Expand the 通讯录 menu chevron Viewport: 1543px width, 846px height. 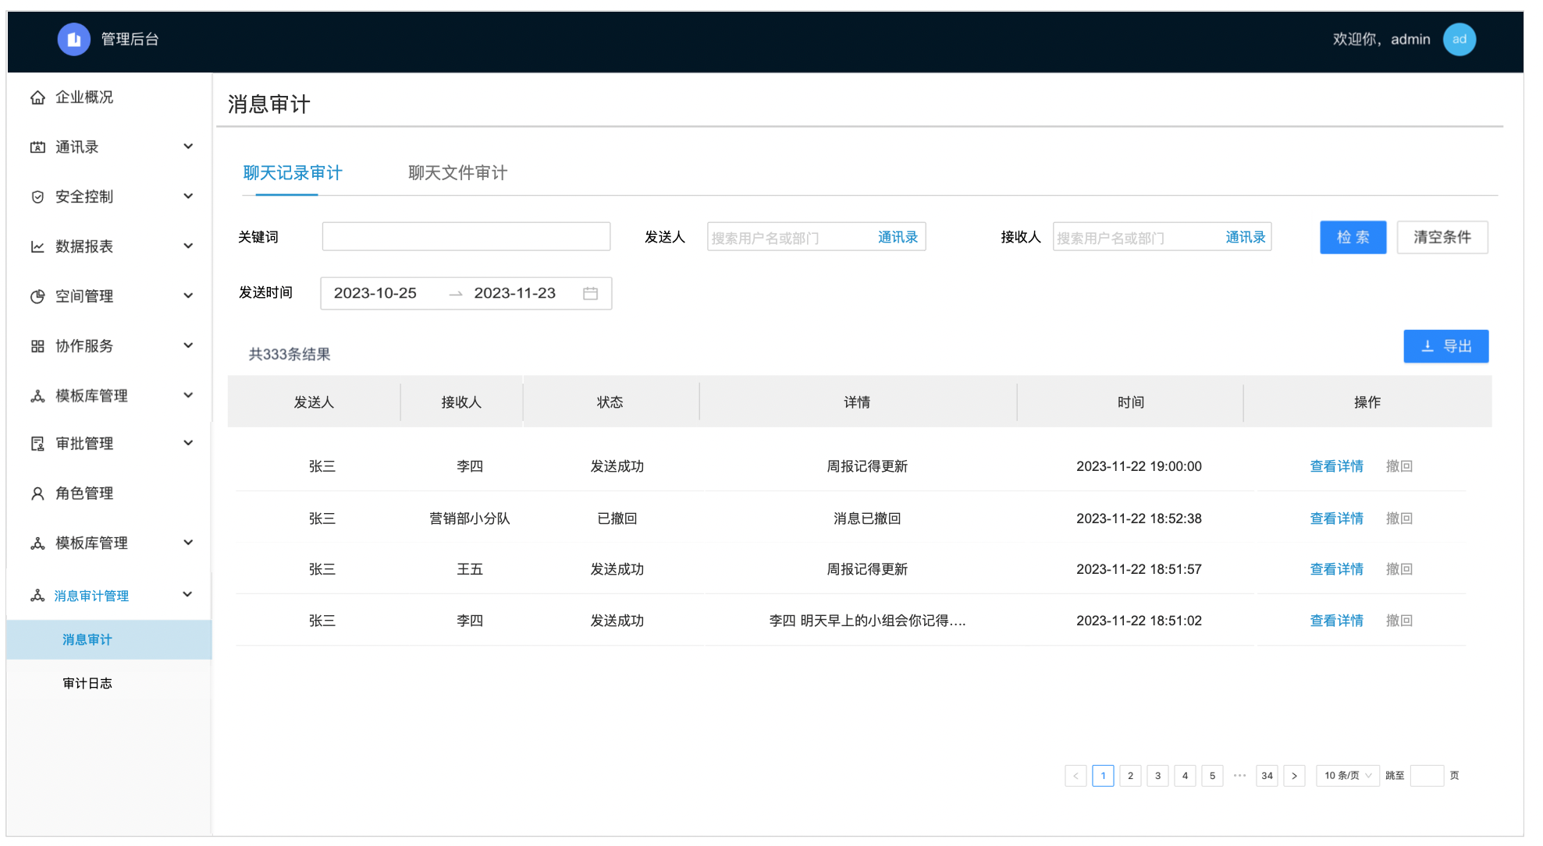coord(188,147)
